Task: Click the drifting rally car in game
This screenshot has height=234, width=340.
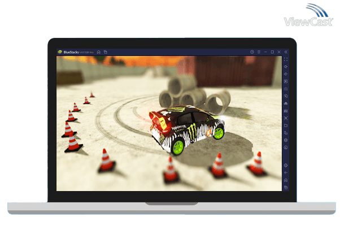Action: coord(187,129)
